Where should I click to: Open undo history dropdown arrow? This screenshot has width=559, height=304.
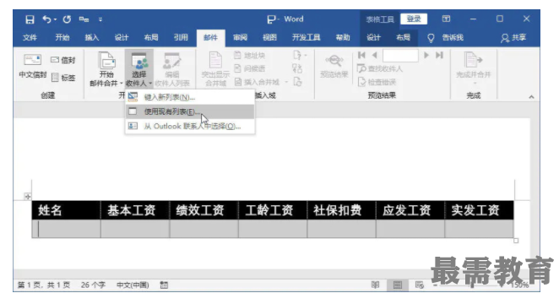(55, 19)
